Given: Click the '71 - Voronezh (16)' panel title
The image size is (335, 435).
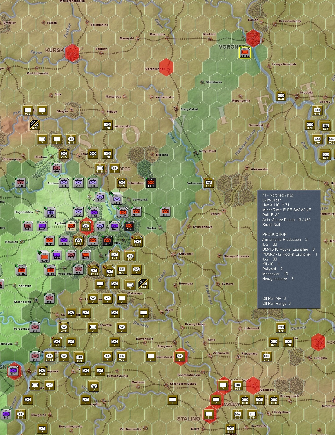Looking at the screenshot, I should click(277, 195).
